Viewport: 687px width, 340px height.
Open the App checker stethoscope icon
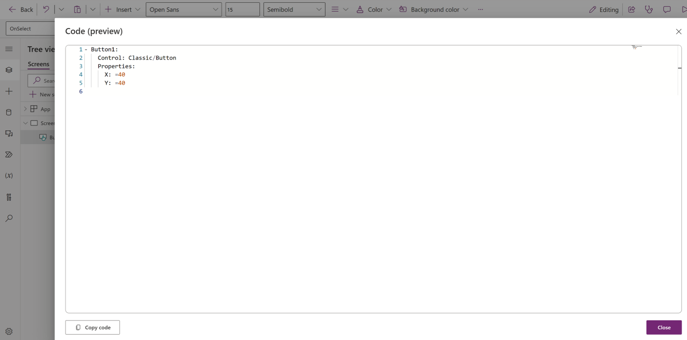[649, 9]
